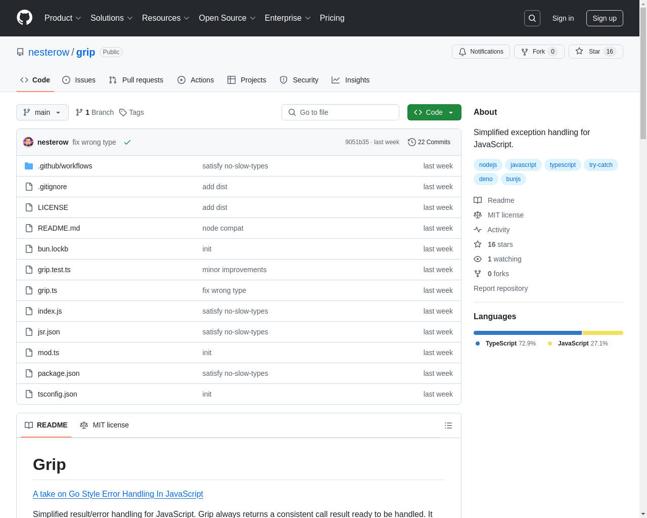Click the tag icon beside Tags

(123, 112)
